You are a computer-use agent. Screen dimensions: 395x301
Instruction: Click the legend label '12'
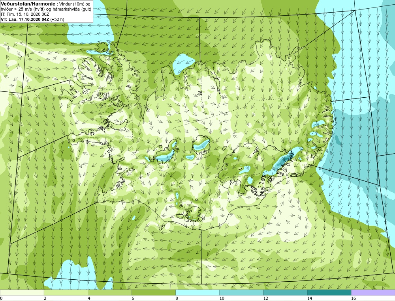(x=265, y=298)
